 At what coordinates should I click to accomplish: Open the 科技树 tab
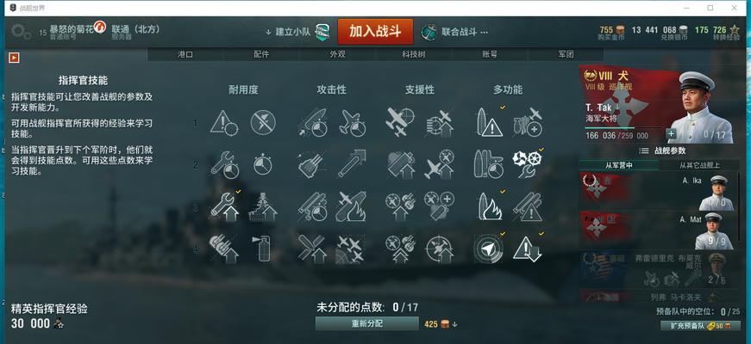coord(413,54)
